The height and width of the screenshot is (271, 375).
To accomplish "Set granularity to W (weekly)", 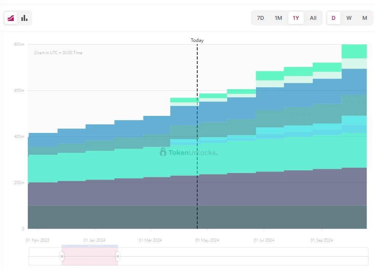I will [349, 18].
